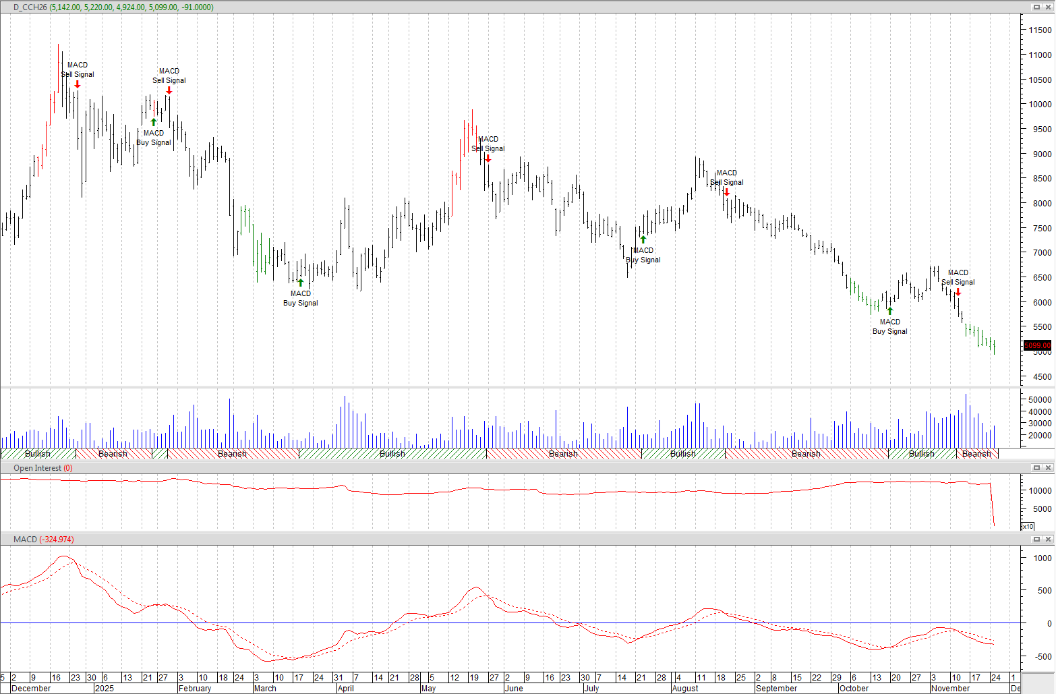1056x694 pixels.
Task: Click the green MACD Buy Signal arrow in March
Action: click(x=301, y=282)
